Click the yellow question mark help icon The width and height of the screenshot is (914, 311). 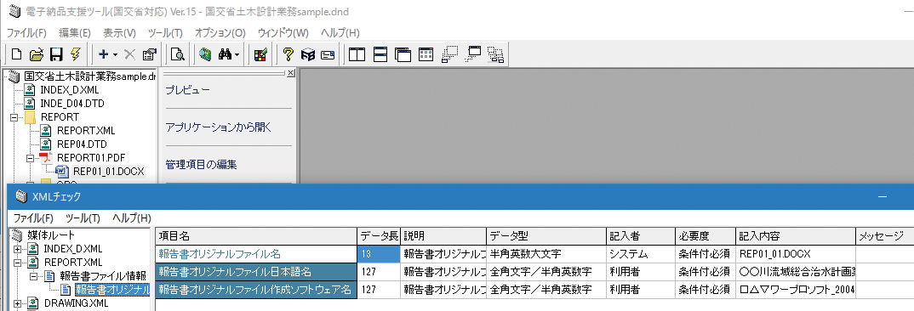point(288,54)
